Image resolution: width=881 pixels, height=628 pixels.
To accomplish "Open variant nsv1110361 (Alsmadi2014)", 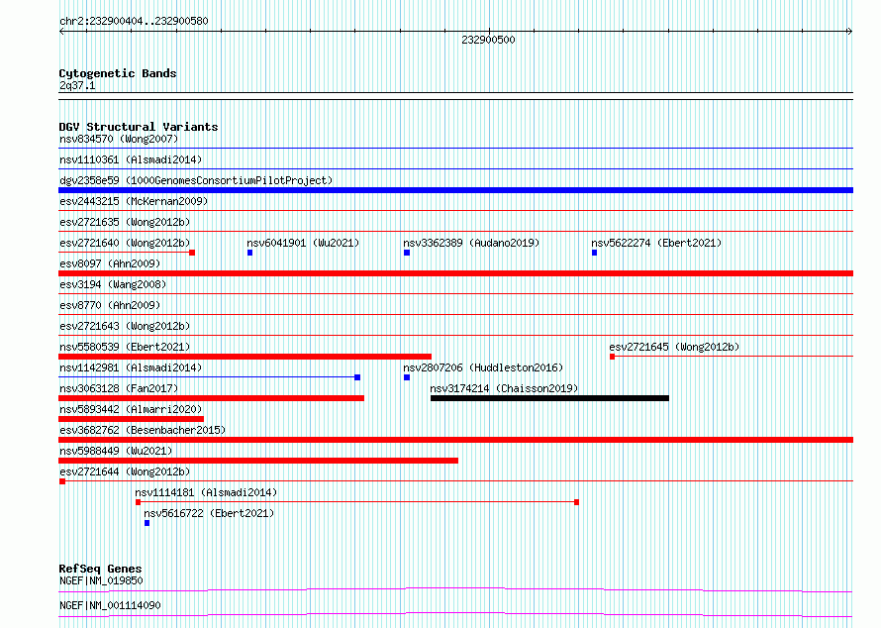I will point(131,159).
